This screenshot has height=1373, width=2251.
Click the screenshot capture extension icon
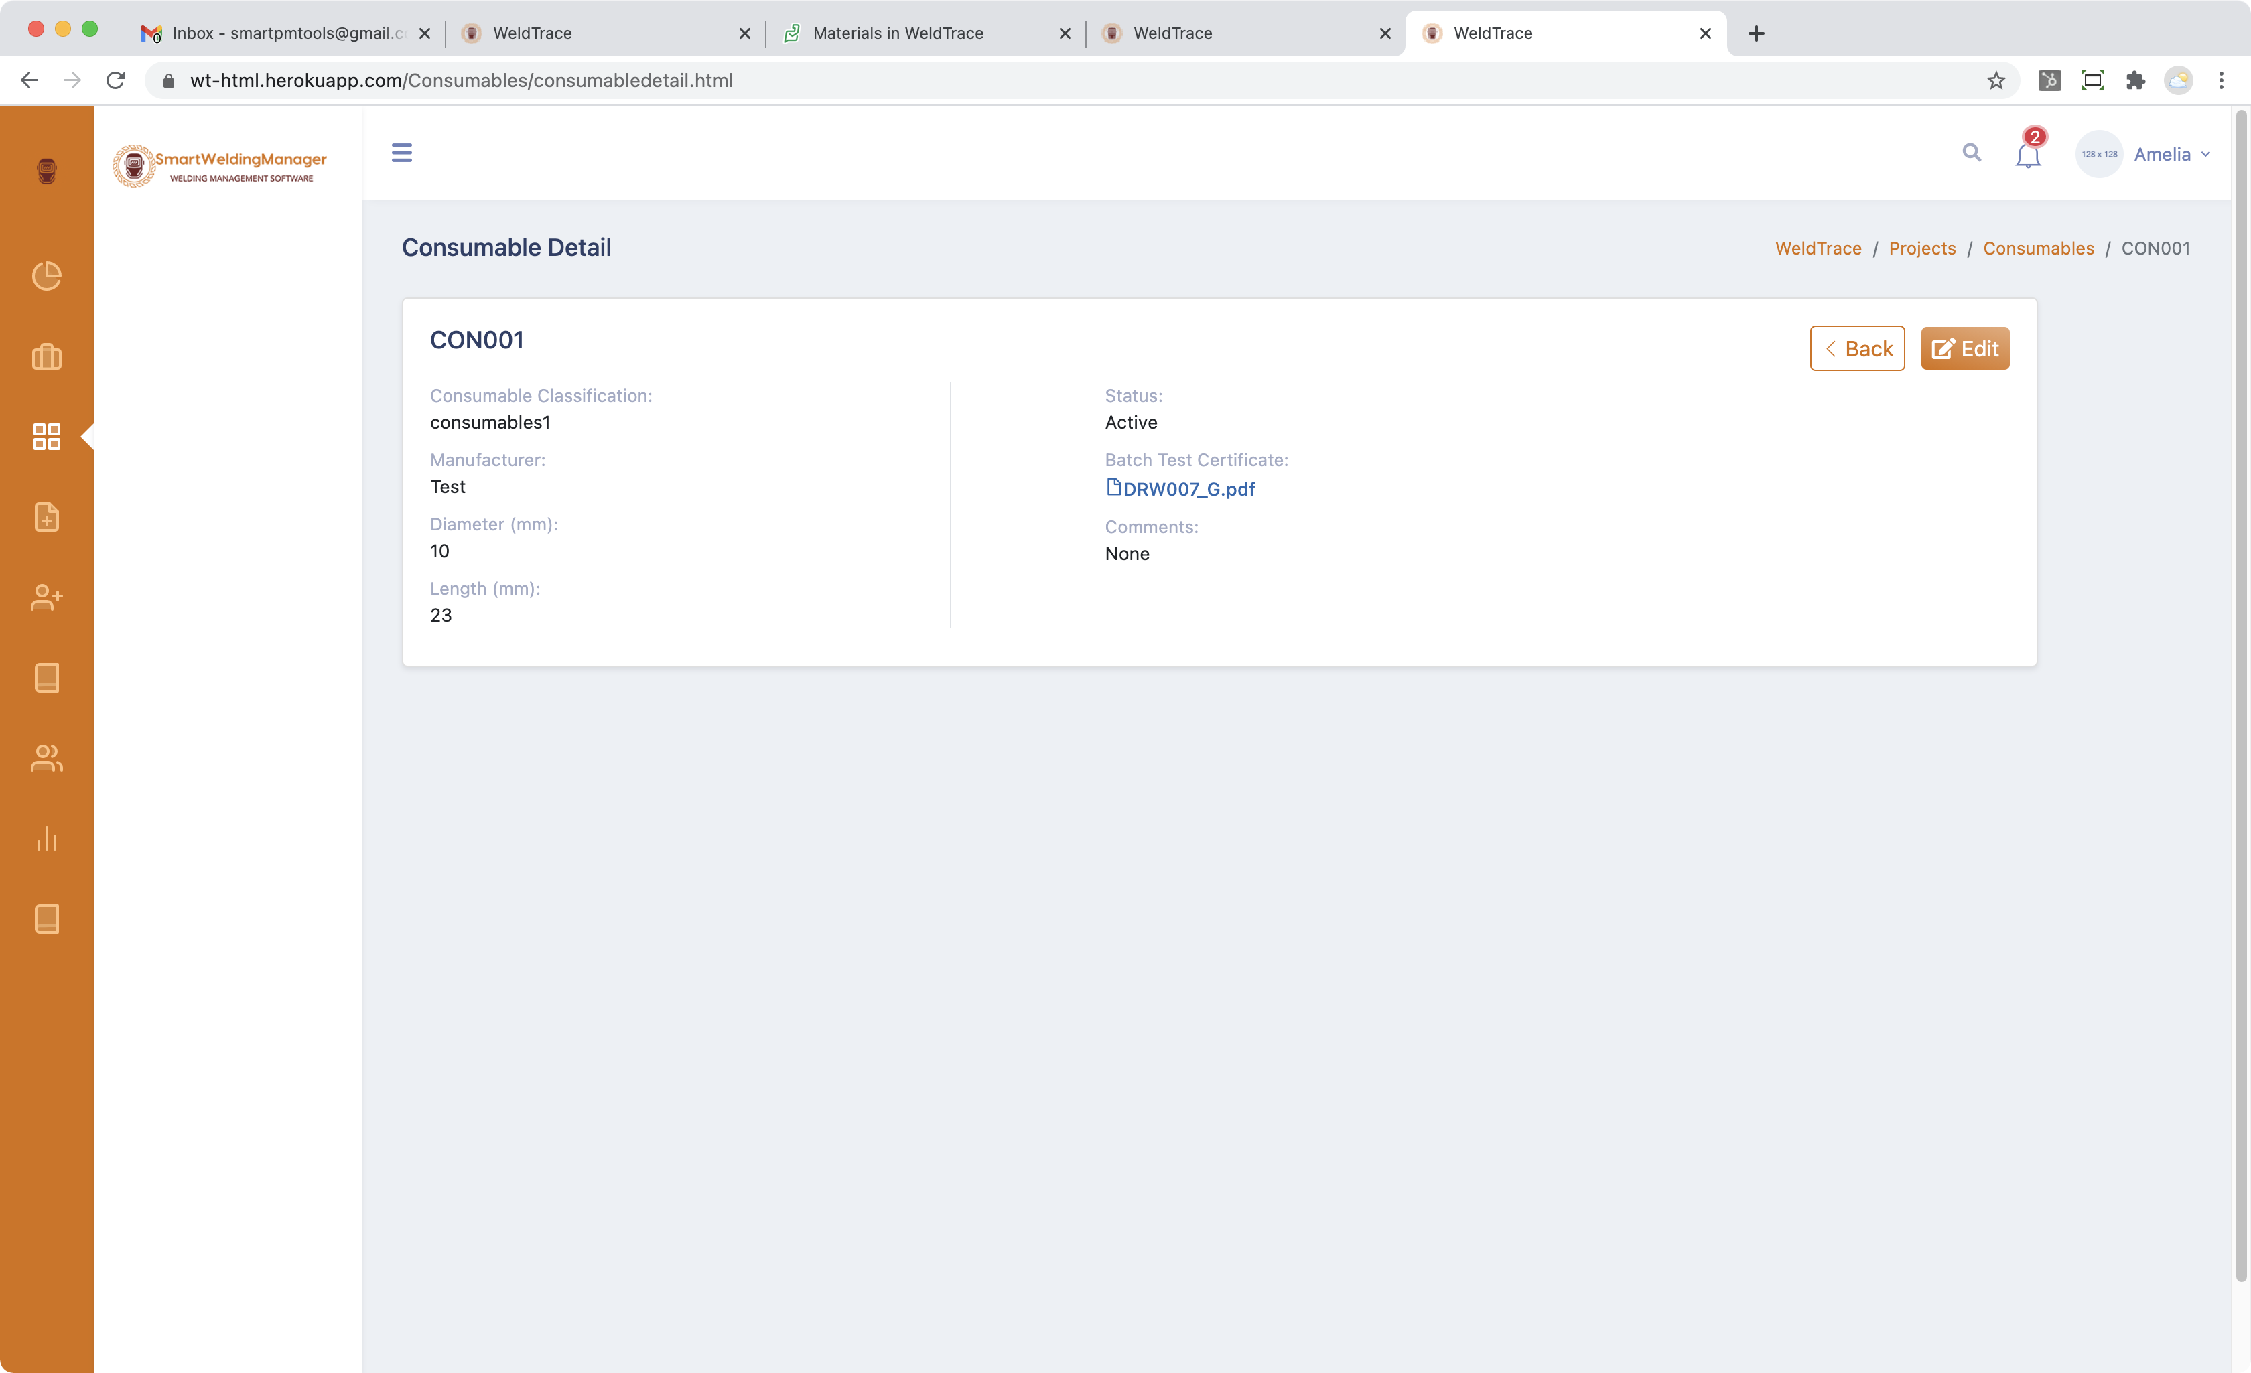click(x=2092, y=80)
